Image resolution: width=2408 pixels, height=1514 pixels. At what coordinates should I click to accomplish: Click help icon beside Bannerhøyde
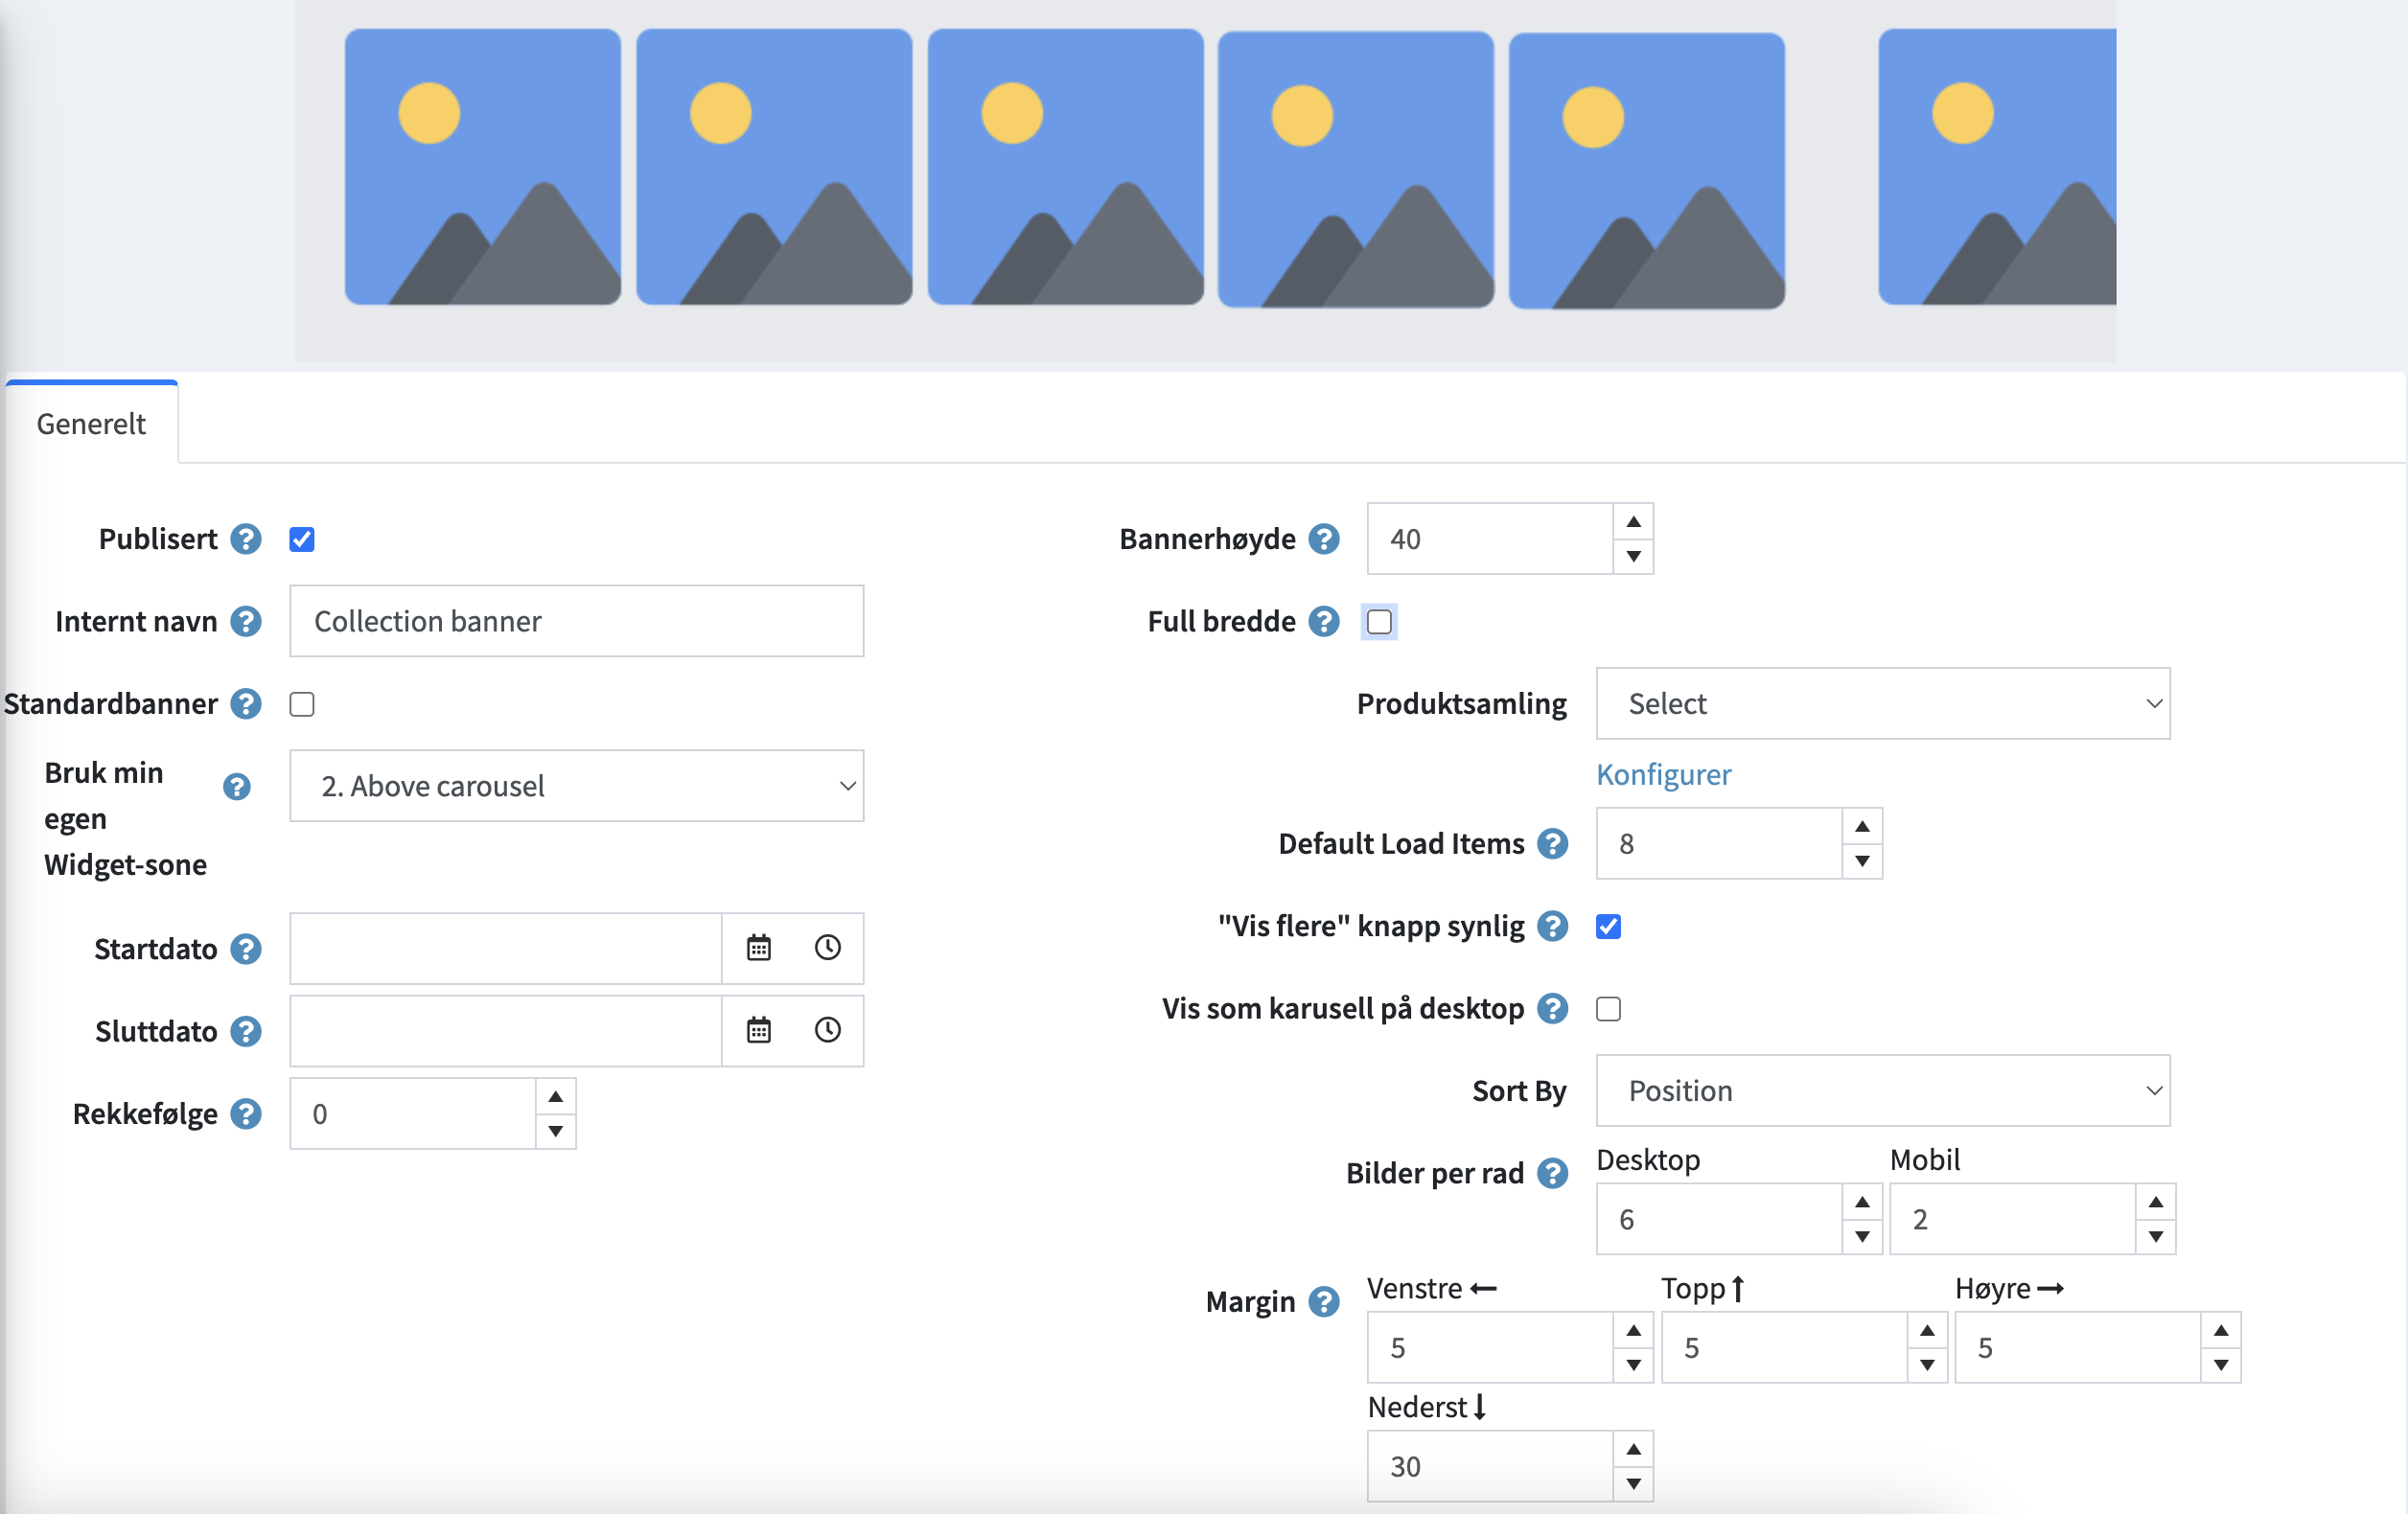(x=1324, y=539)
